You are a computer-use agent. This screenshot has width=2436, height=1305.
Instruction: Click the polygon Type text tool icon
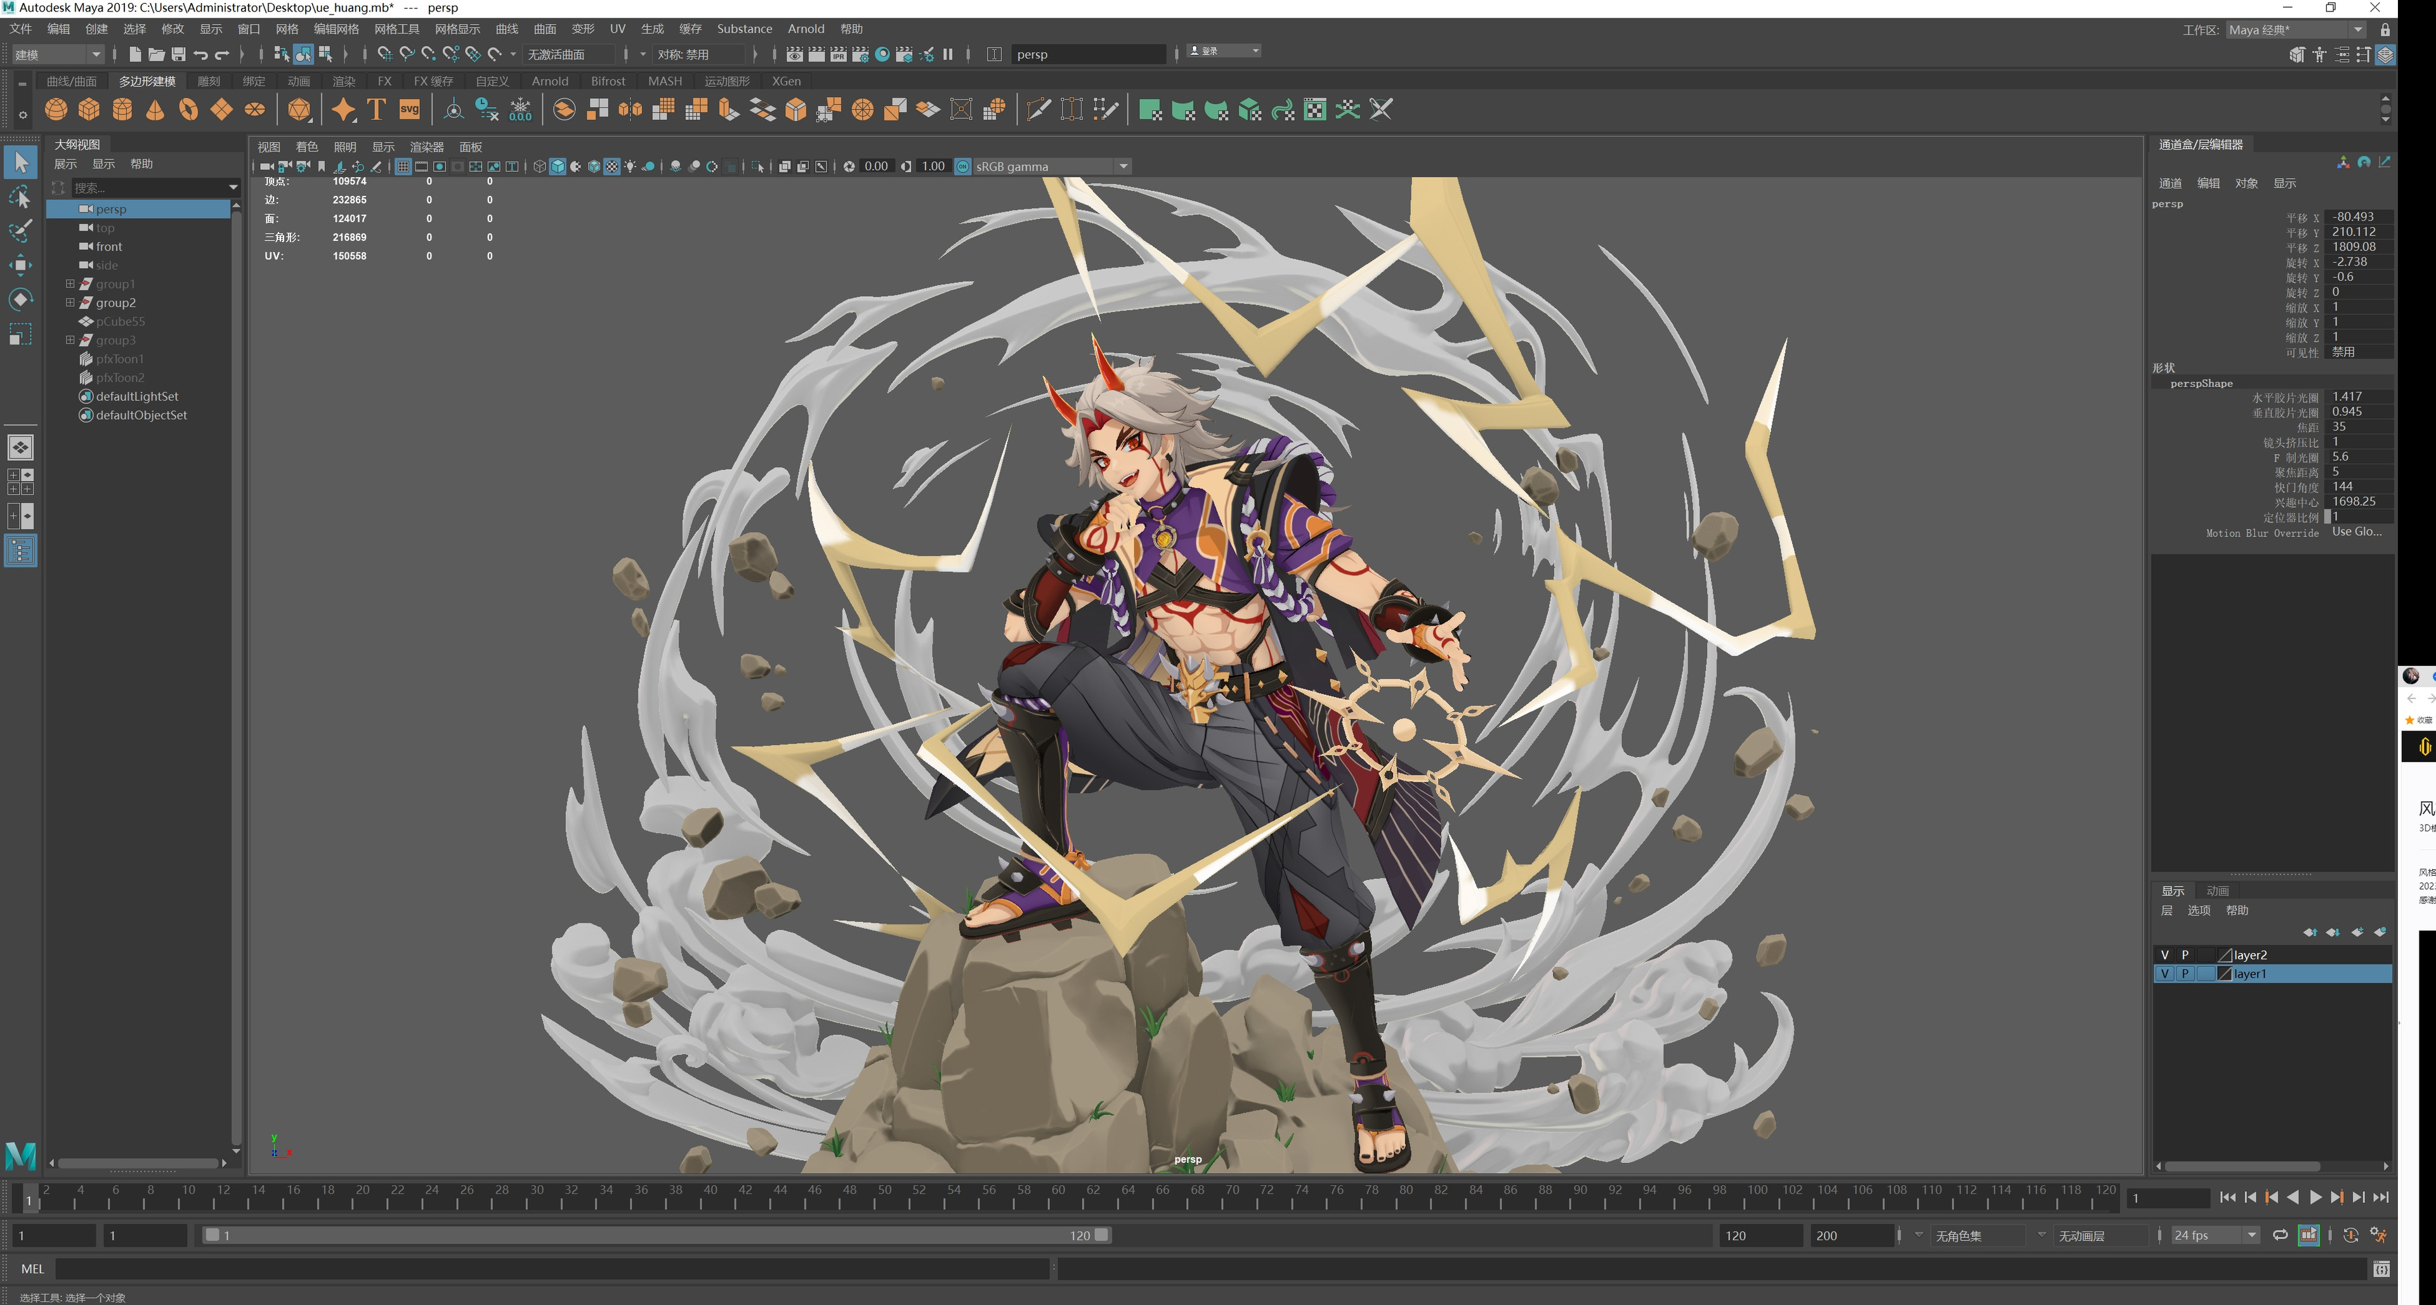pos(376,110)
